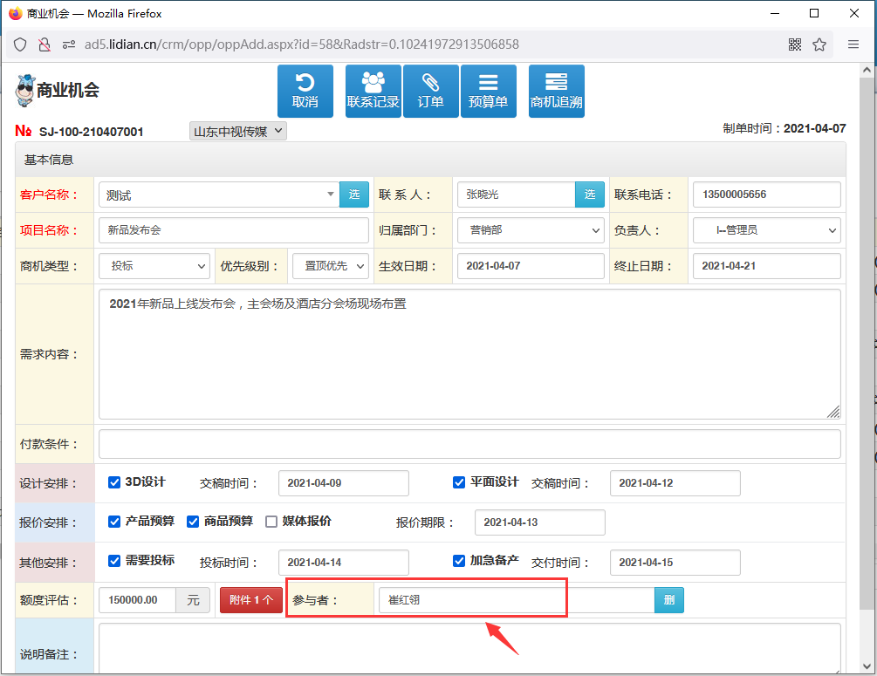This screenshot has width=877, height=676.
Task: Bookmark this page with the star icon
Action: point(819,44)
